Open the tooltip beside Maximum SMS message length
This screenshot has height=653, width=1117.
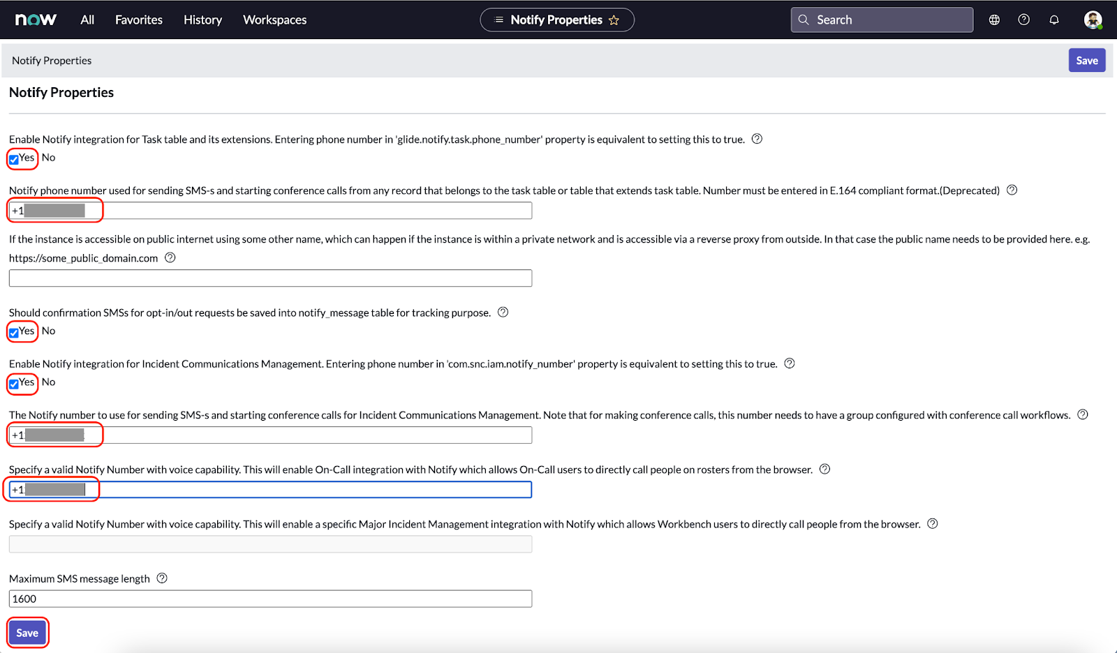[x=162, y=578]
